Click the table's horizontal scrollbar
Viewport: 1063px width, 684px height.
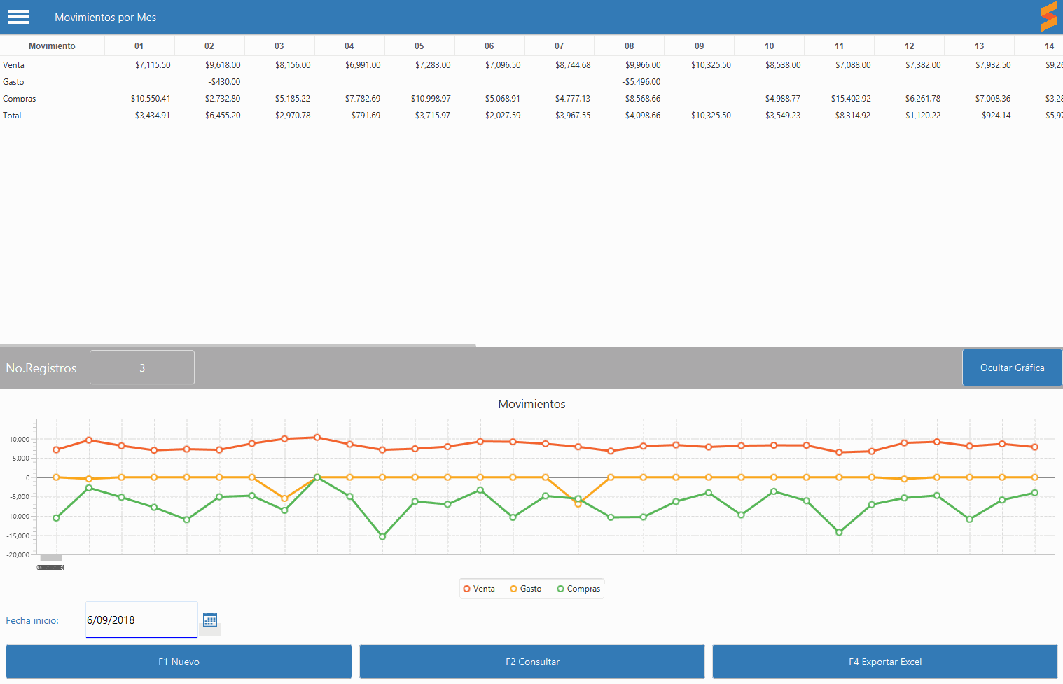238,344
